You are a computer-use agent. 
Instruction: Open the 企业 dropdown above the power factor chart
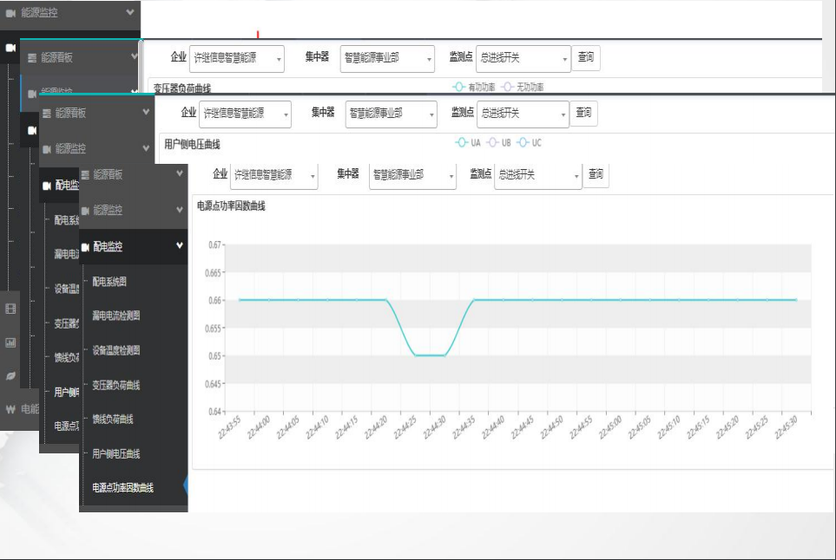(273, 175)
